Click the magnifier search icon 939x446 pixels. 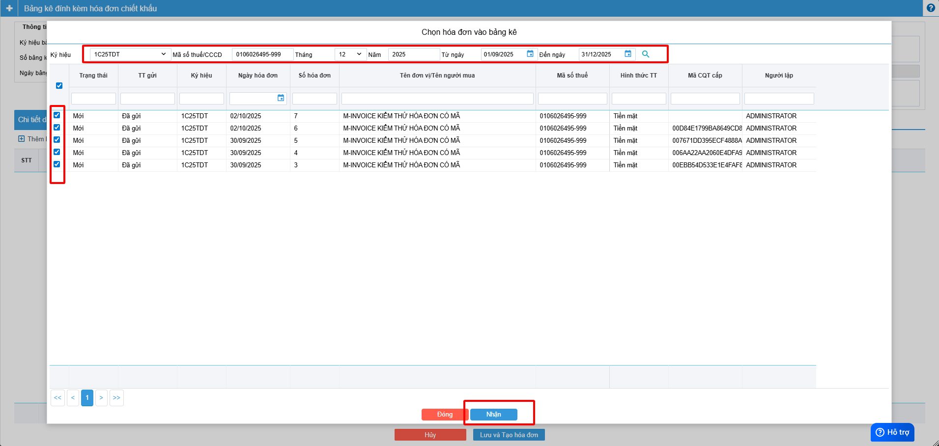coord(646,54)
